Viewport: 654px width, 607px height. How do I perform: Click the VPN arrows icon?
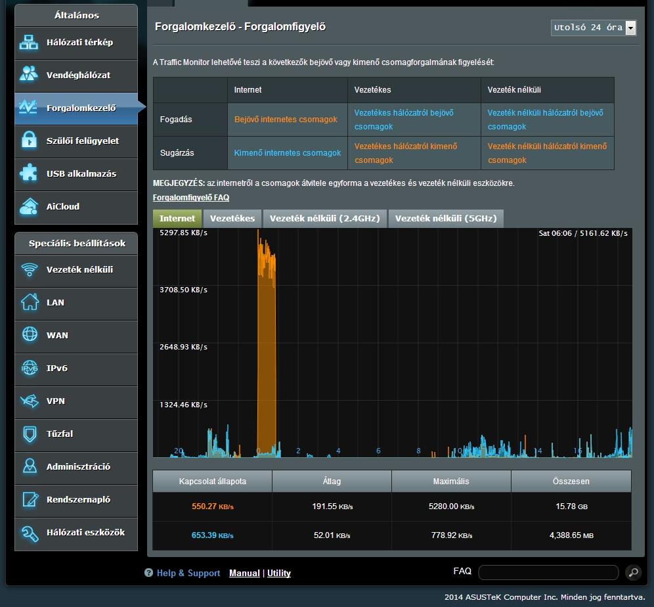point(29,401)
